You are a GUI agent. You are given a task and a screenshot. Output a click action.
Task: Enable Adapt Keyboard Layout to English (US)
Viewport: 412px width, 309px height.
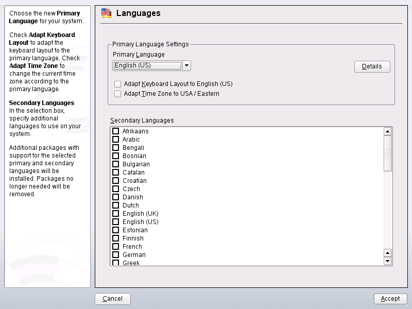(x=118, y=83)
